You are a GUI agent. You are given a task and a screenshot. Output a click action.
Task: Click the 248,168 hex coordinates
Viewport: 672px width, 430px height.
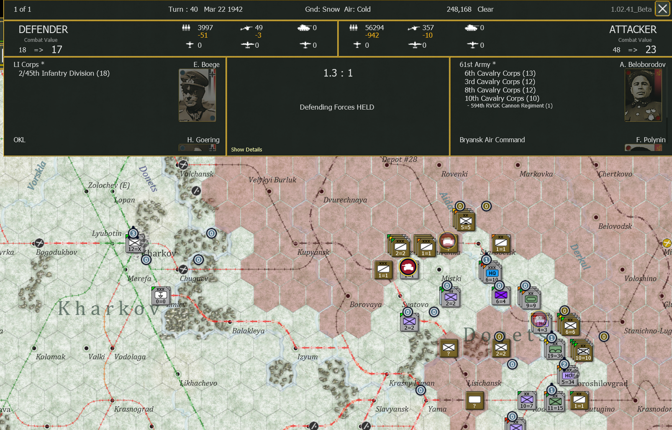[x=459, y=9]
